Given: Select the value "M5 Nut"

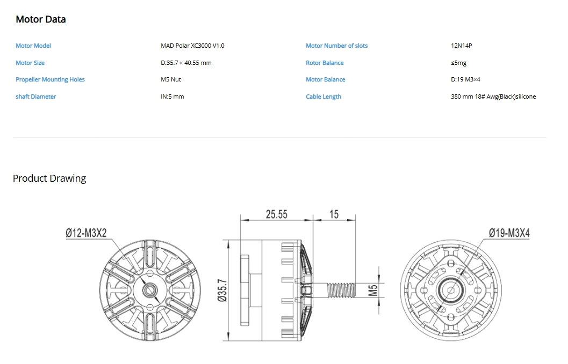Looking at the screenshot, I should coord(171,79).
